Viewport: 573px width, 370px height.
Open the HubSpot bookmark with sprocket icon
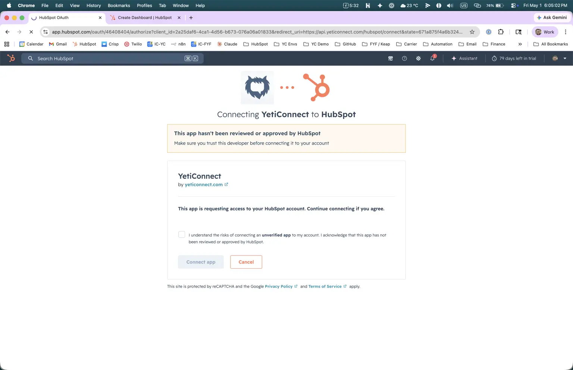tap(84, 44)
